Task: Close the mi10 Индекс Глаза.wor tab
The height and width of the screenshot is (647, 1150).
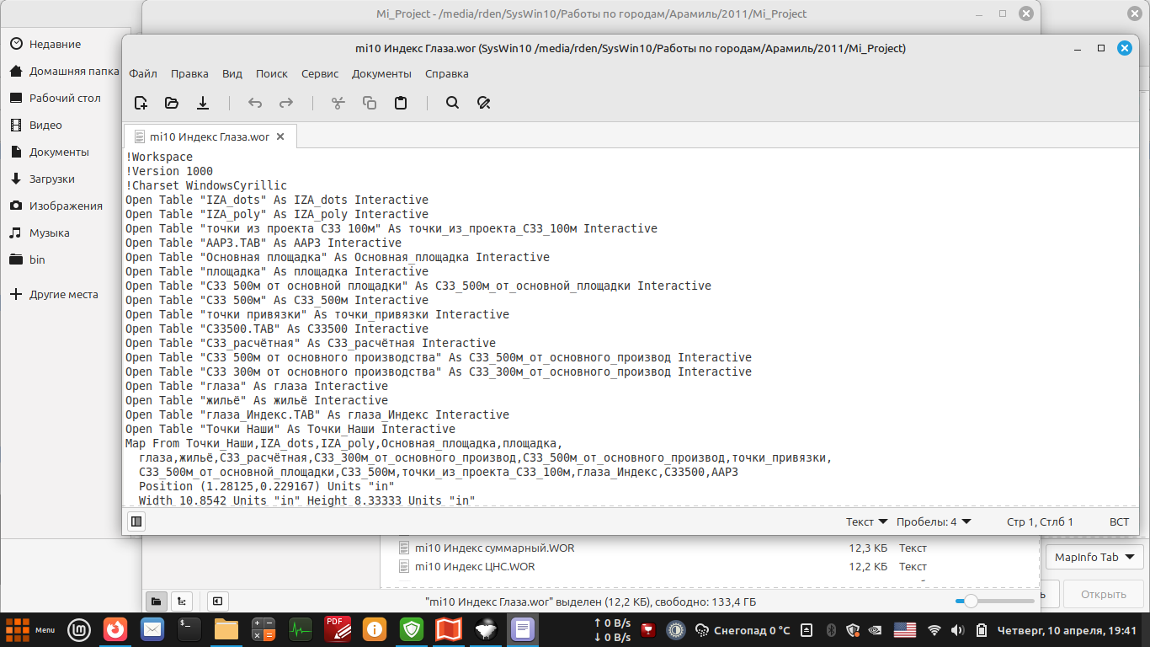Action: click(x=280, y=136)
